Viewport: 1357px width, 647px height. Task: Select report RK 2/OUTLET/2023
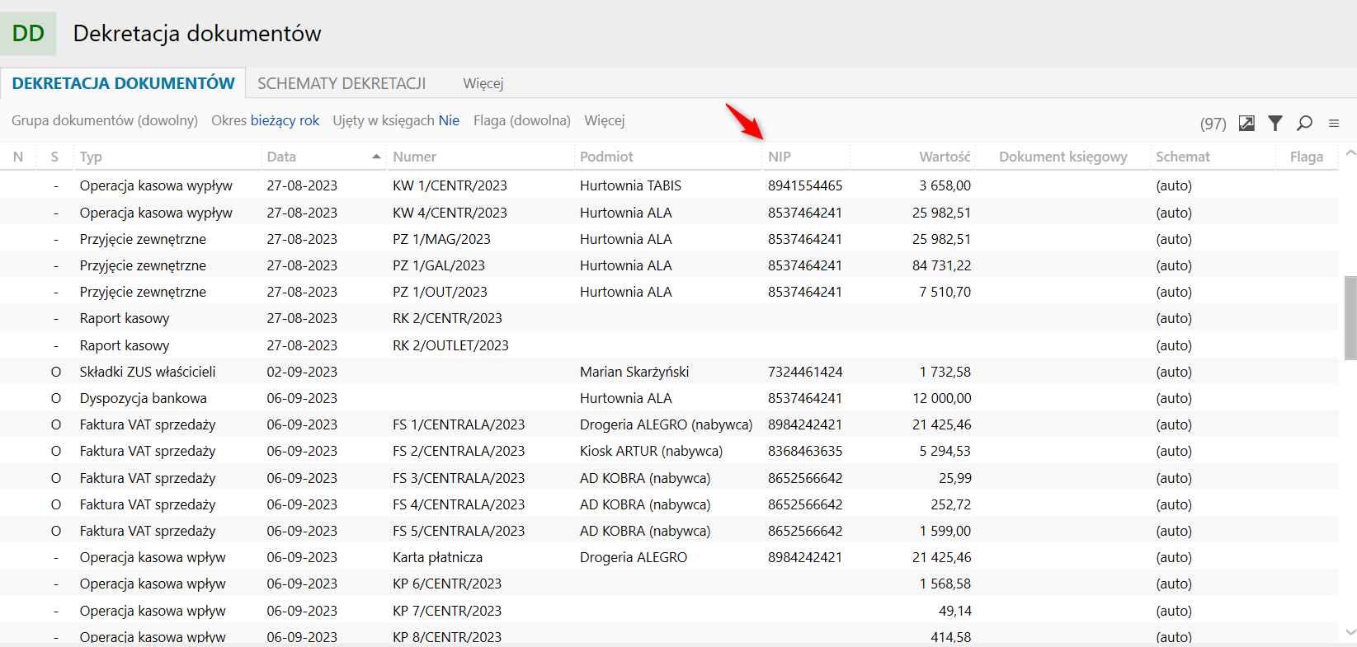(450, 345)
